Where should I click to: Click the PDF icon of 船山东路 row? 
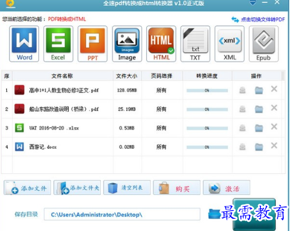tap(19, 109)
